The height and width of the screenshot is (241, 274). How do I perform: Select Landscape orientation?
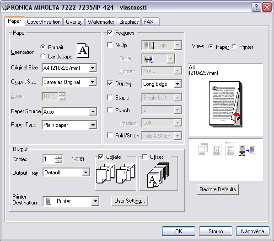coord(43,56)
